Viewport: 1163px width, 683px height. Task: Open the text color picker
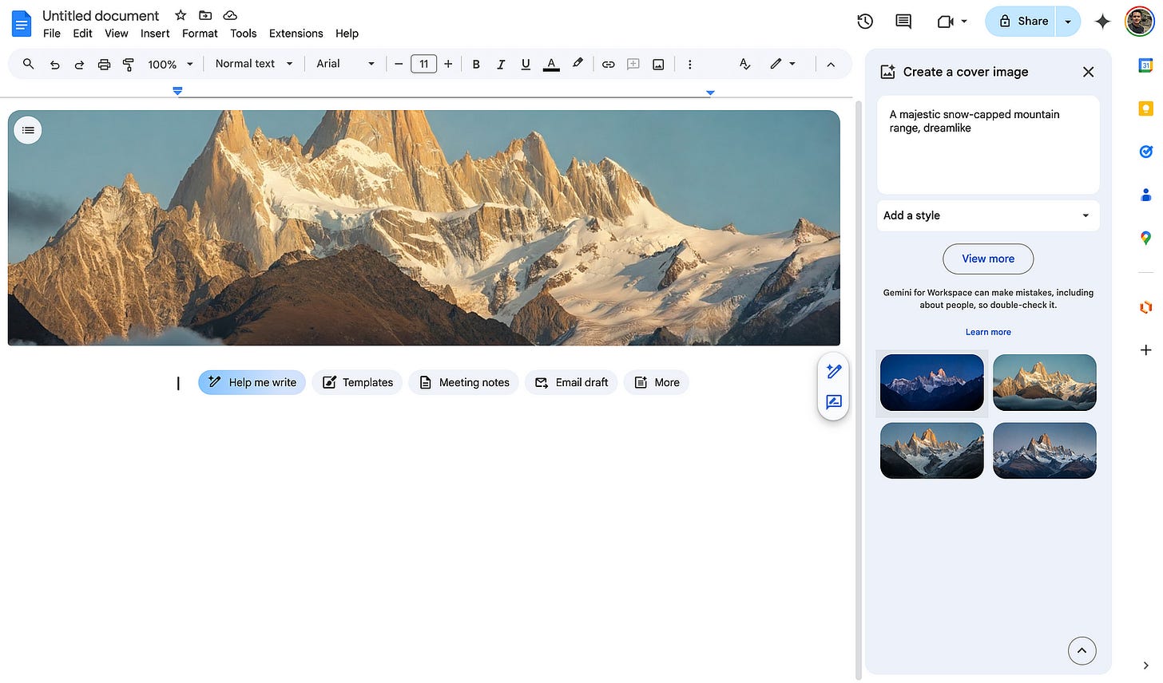(x=551, y=65)
